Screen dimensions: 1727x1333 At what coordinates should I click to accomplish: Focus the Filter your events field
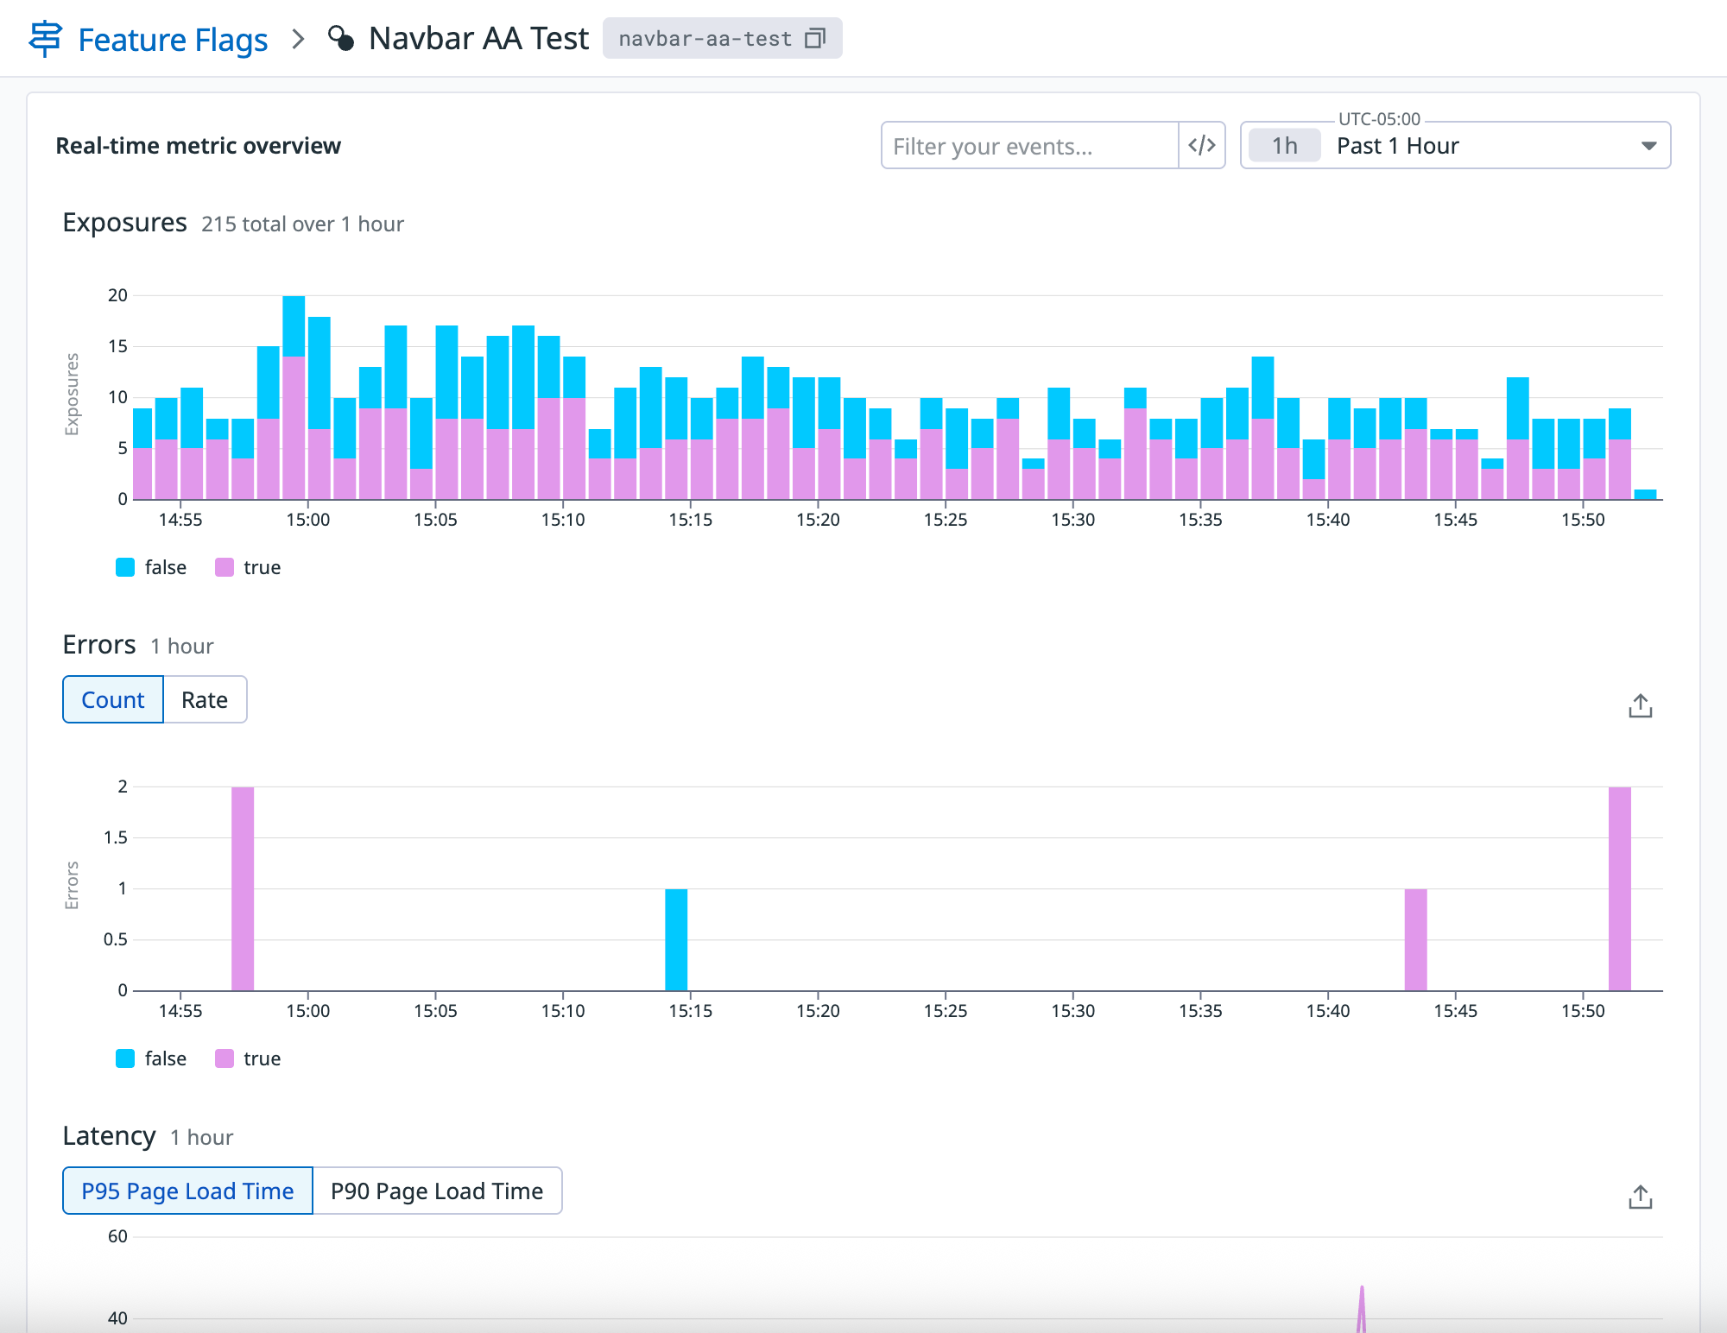coord(1029,145)
